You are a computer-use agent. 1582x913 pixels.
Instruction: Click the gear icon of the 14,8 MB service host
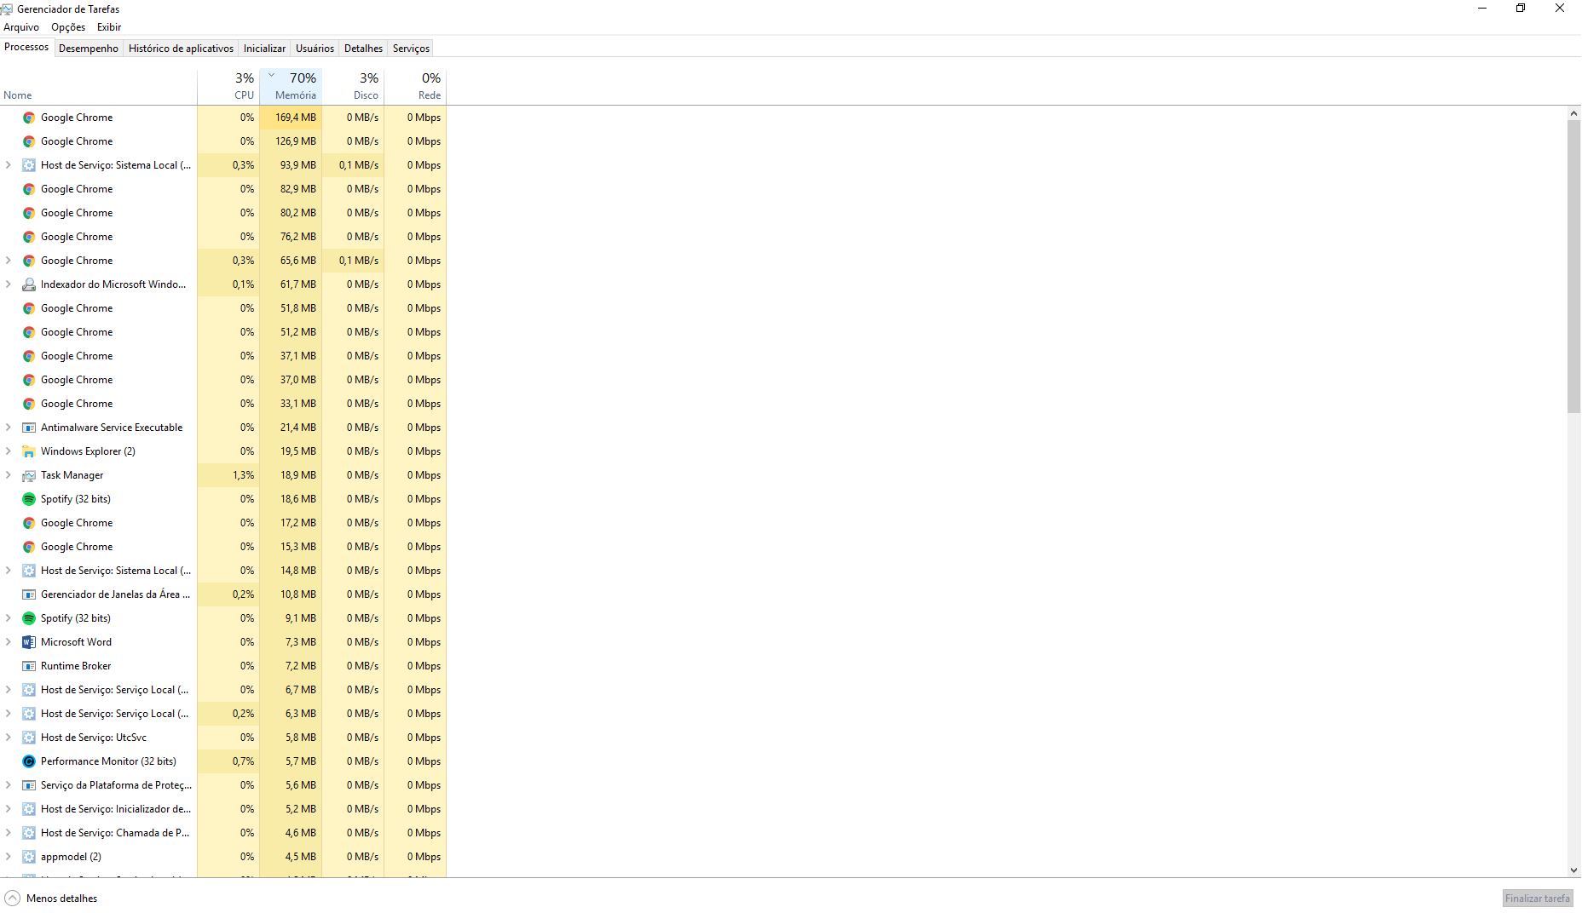pos(29,571)
